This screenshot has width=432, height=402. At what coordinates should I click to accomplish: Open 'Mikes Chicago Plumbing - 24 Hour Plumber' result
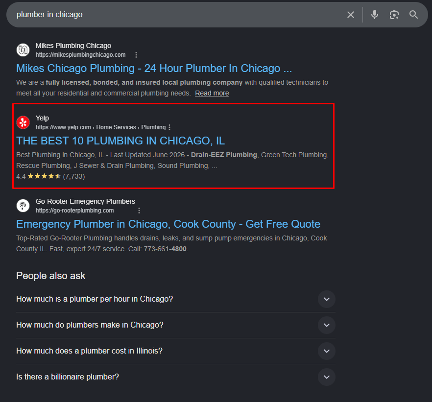(x=154, y=68)
